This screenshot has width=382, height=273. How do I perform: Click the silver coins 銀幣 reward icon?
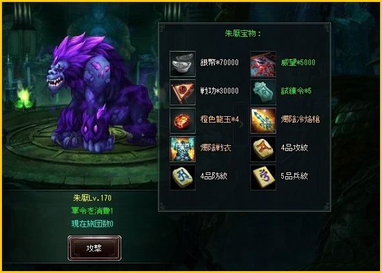tap(183, 64)
